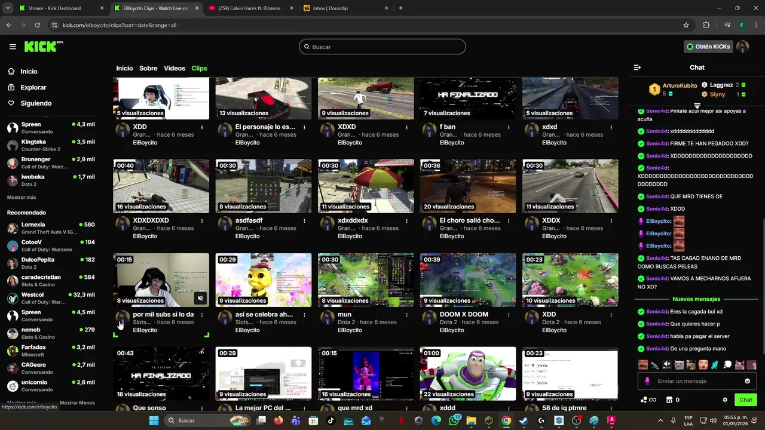Image resolution: width=765 pixels, height=430 pixels.
Task: Collapse the chat panel with the arrow icon
Action: 637,67
